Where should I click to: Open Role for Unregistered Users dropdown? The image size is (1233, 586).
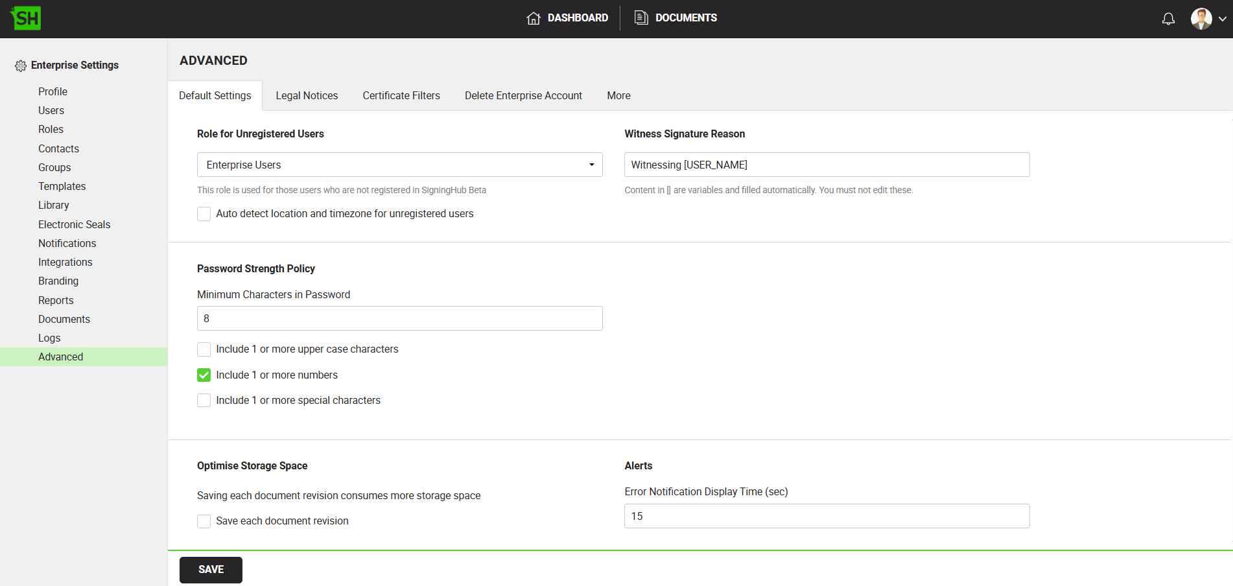(x=399, y=165)
